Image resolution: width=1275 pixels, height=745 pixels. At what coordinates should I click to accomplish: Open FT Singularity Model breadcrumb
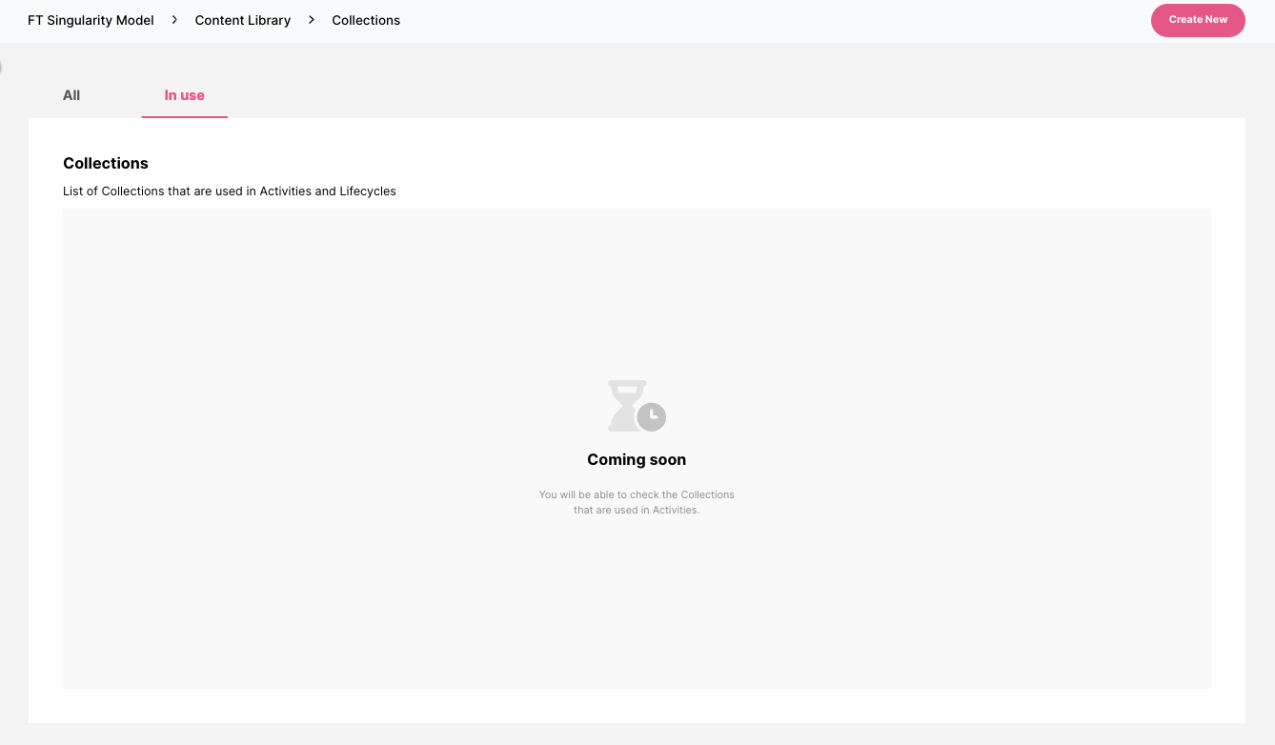(x=91, y=20)
